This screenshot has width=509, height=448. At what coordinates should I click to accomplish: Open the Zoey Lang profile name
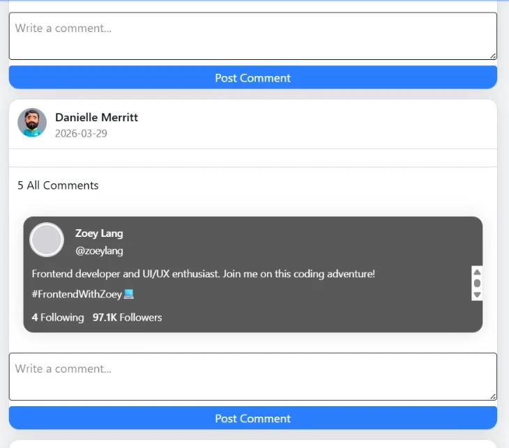[x=99, y=233]
